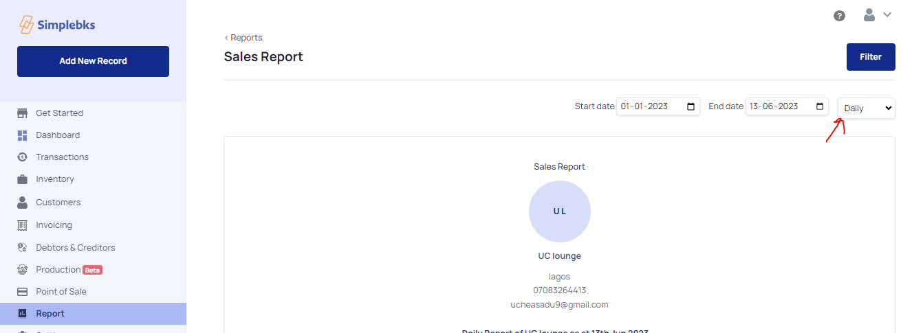Click the Get Started store icon
The height and width of the screenshot is (333, 923).
(23, 113)
